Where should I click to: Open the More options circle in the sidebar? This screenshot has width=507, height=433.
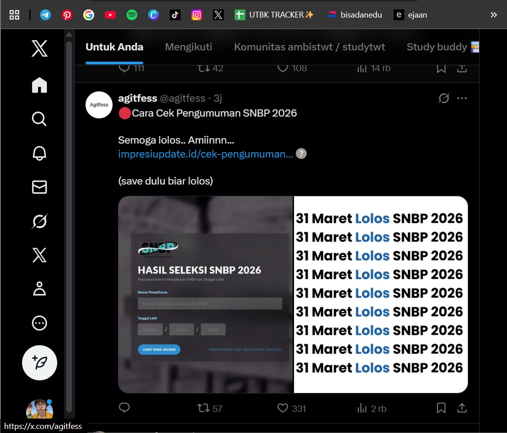[x=39, y=323]
